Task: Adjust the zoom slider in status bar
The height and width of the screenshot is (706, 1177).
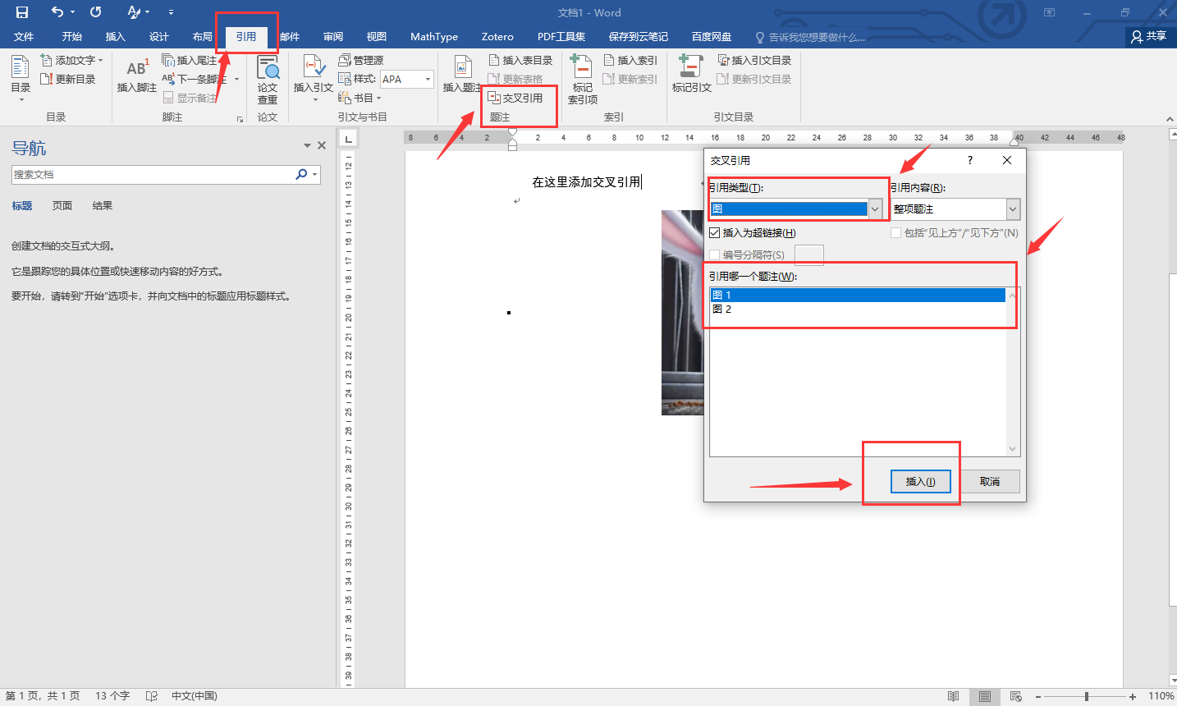Action: tap(1087, 696)
